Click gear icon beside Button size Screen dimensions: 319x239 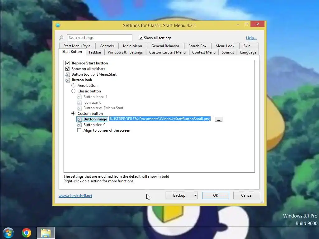tap(79, 125)
